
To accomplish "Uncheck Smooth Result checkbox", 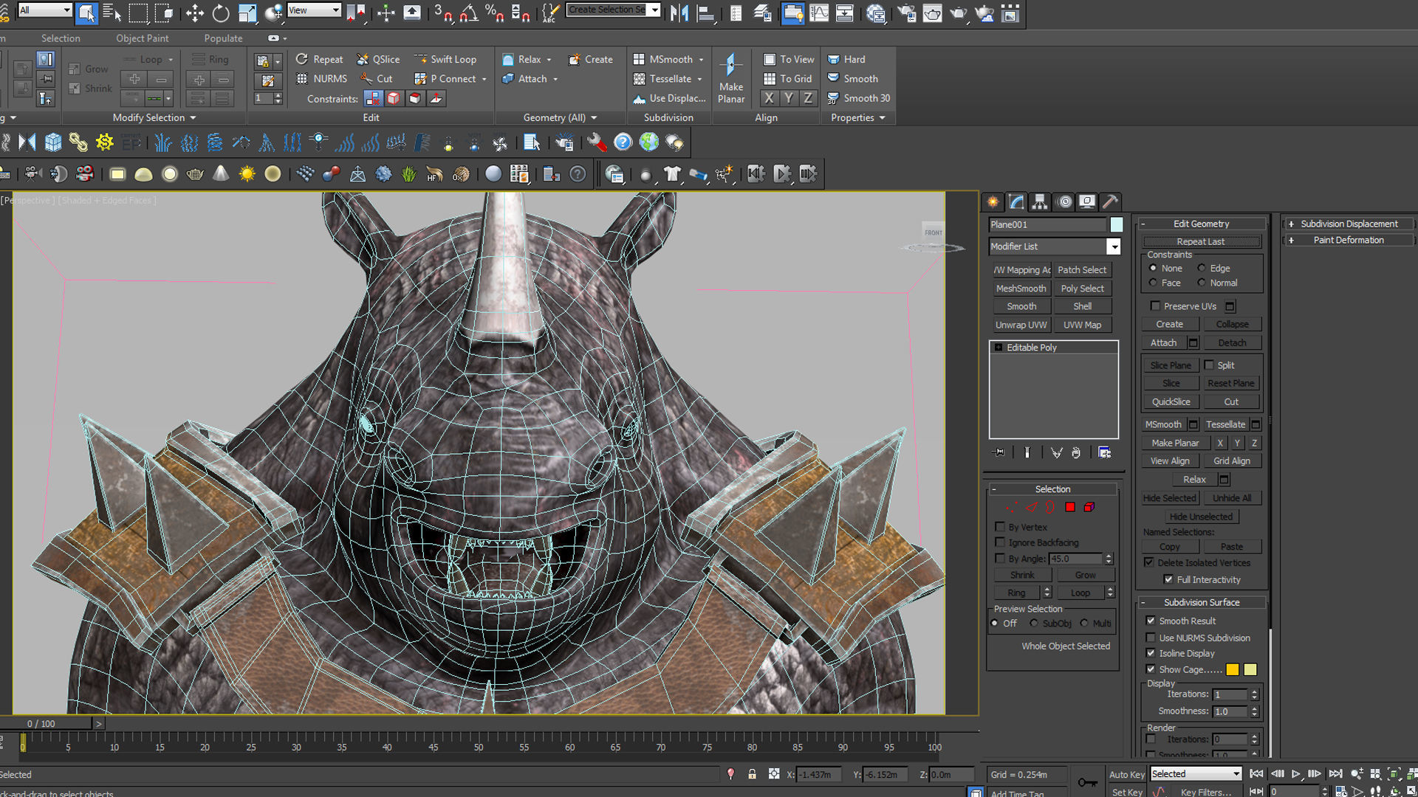I will point(1151,621).
